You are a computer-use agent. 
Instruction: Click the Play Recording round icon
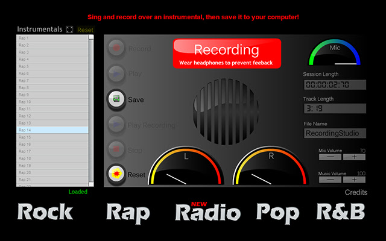tap(116, 125)
